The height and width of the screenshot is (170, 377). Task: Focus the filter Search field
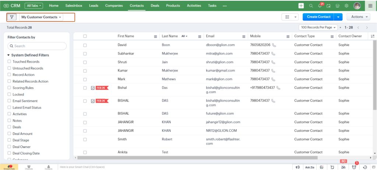click(37, 46)
